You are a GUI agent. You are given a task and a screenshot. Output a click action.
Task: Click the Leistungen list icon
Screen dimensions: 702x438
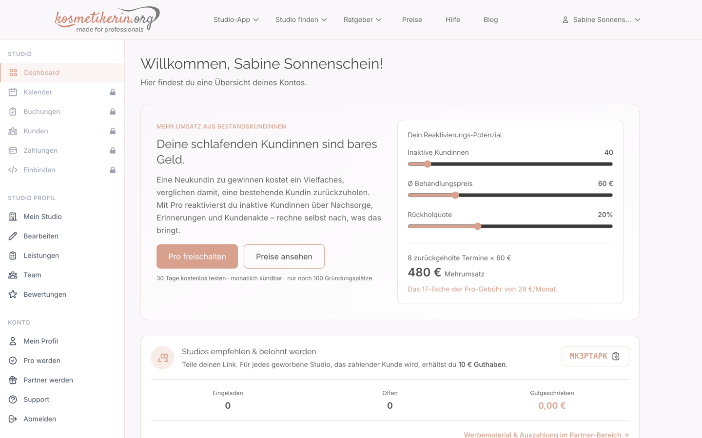[13, 255]
